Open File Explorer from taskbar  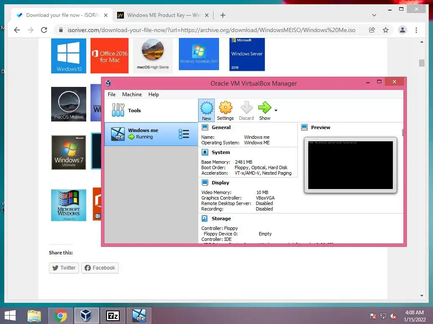coord(34,316)
